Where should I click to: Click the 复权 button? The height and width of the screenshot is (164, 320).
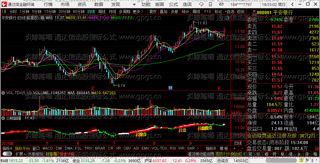tap(153, 12)
